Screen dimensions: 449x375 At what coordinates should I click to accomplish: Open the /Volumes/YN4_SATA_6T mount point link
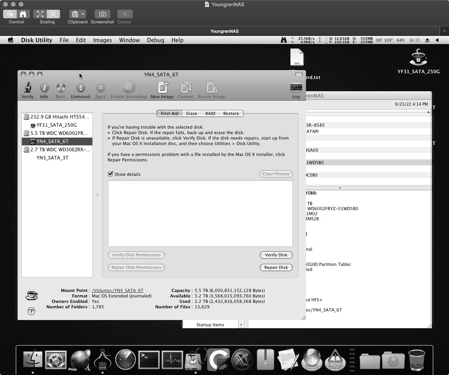coord(118,290)
